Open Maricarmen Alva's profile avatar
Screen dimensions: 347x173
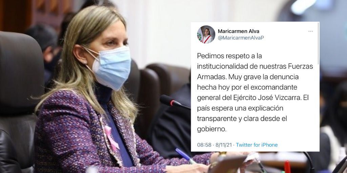pos(206,34)
